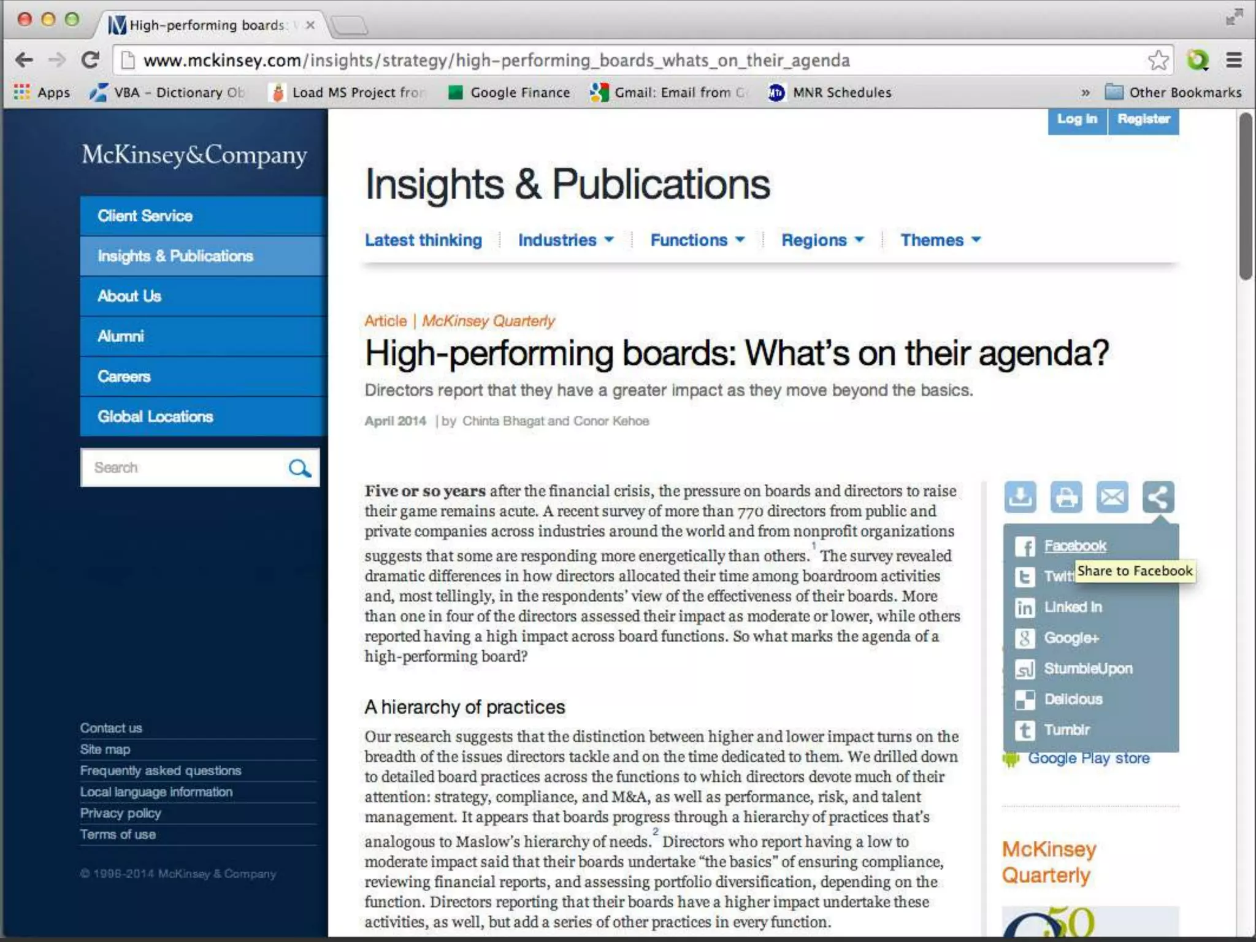This screenshot has width=1256, height=942.
Task: Click the search magnifier icon
Action: [x=299, y=468]
